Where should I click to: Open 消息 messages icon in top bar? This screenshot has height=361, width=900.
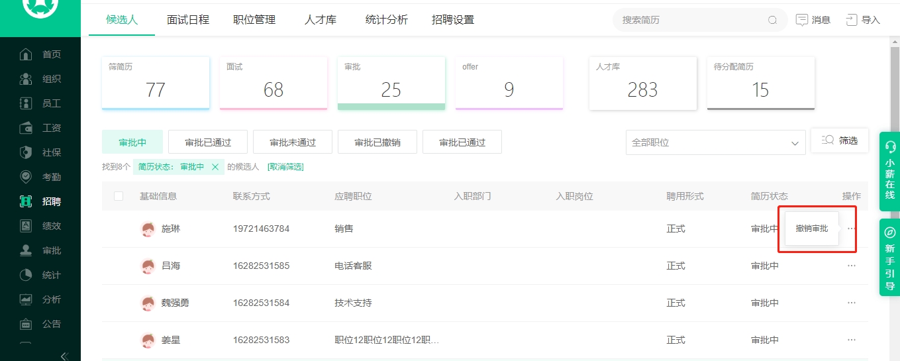point(802,20)
